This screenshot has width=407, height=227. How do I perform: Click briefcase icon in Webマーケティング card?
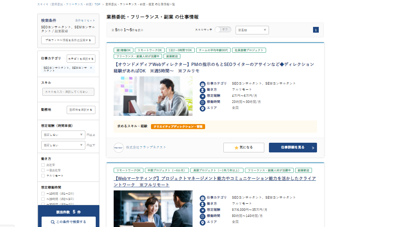tap(203, 198)
